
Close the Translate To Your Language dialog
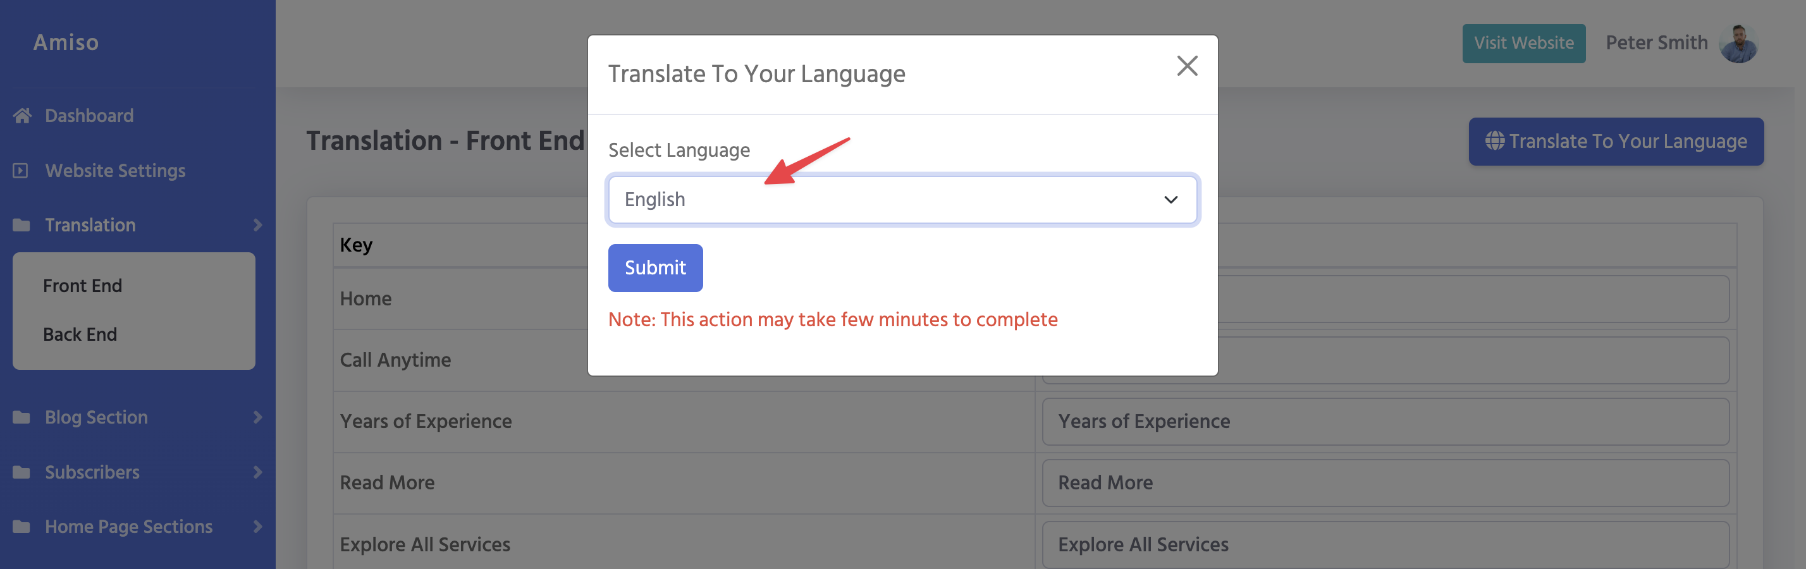point(1186,66)
